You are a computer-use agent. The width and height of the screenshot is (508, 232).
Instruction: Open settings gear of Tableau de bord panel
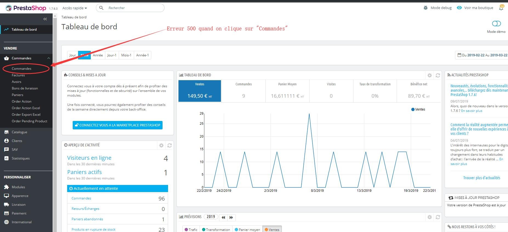pyautogui.click(x=430, y=75)
